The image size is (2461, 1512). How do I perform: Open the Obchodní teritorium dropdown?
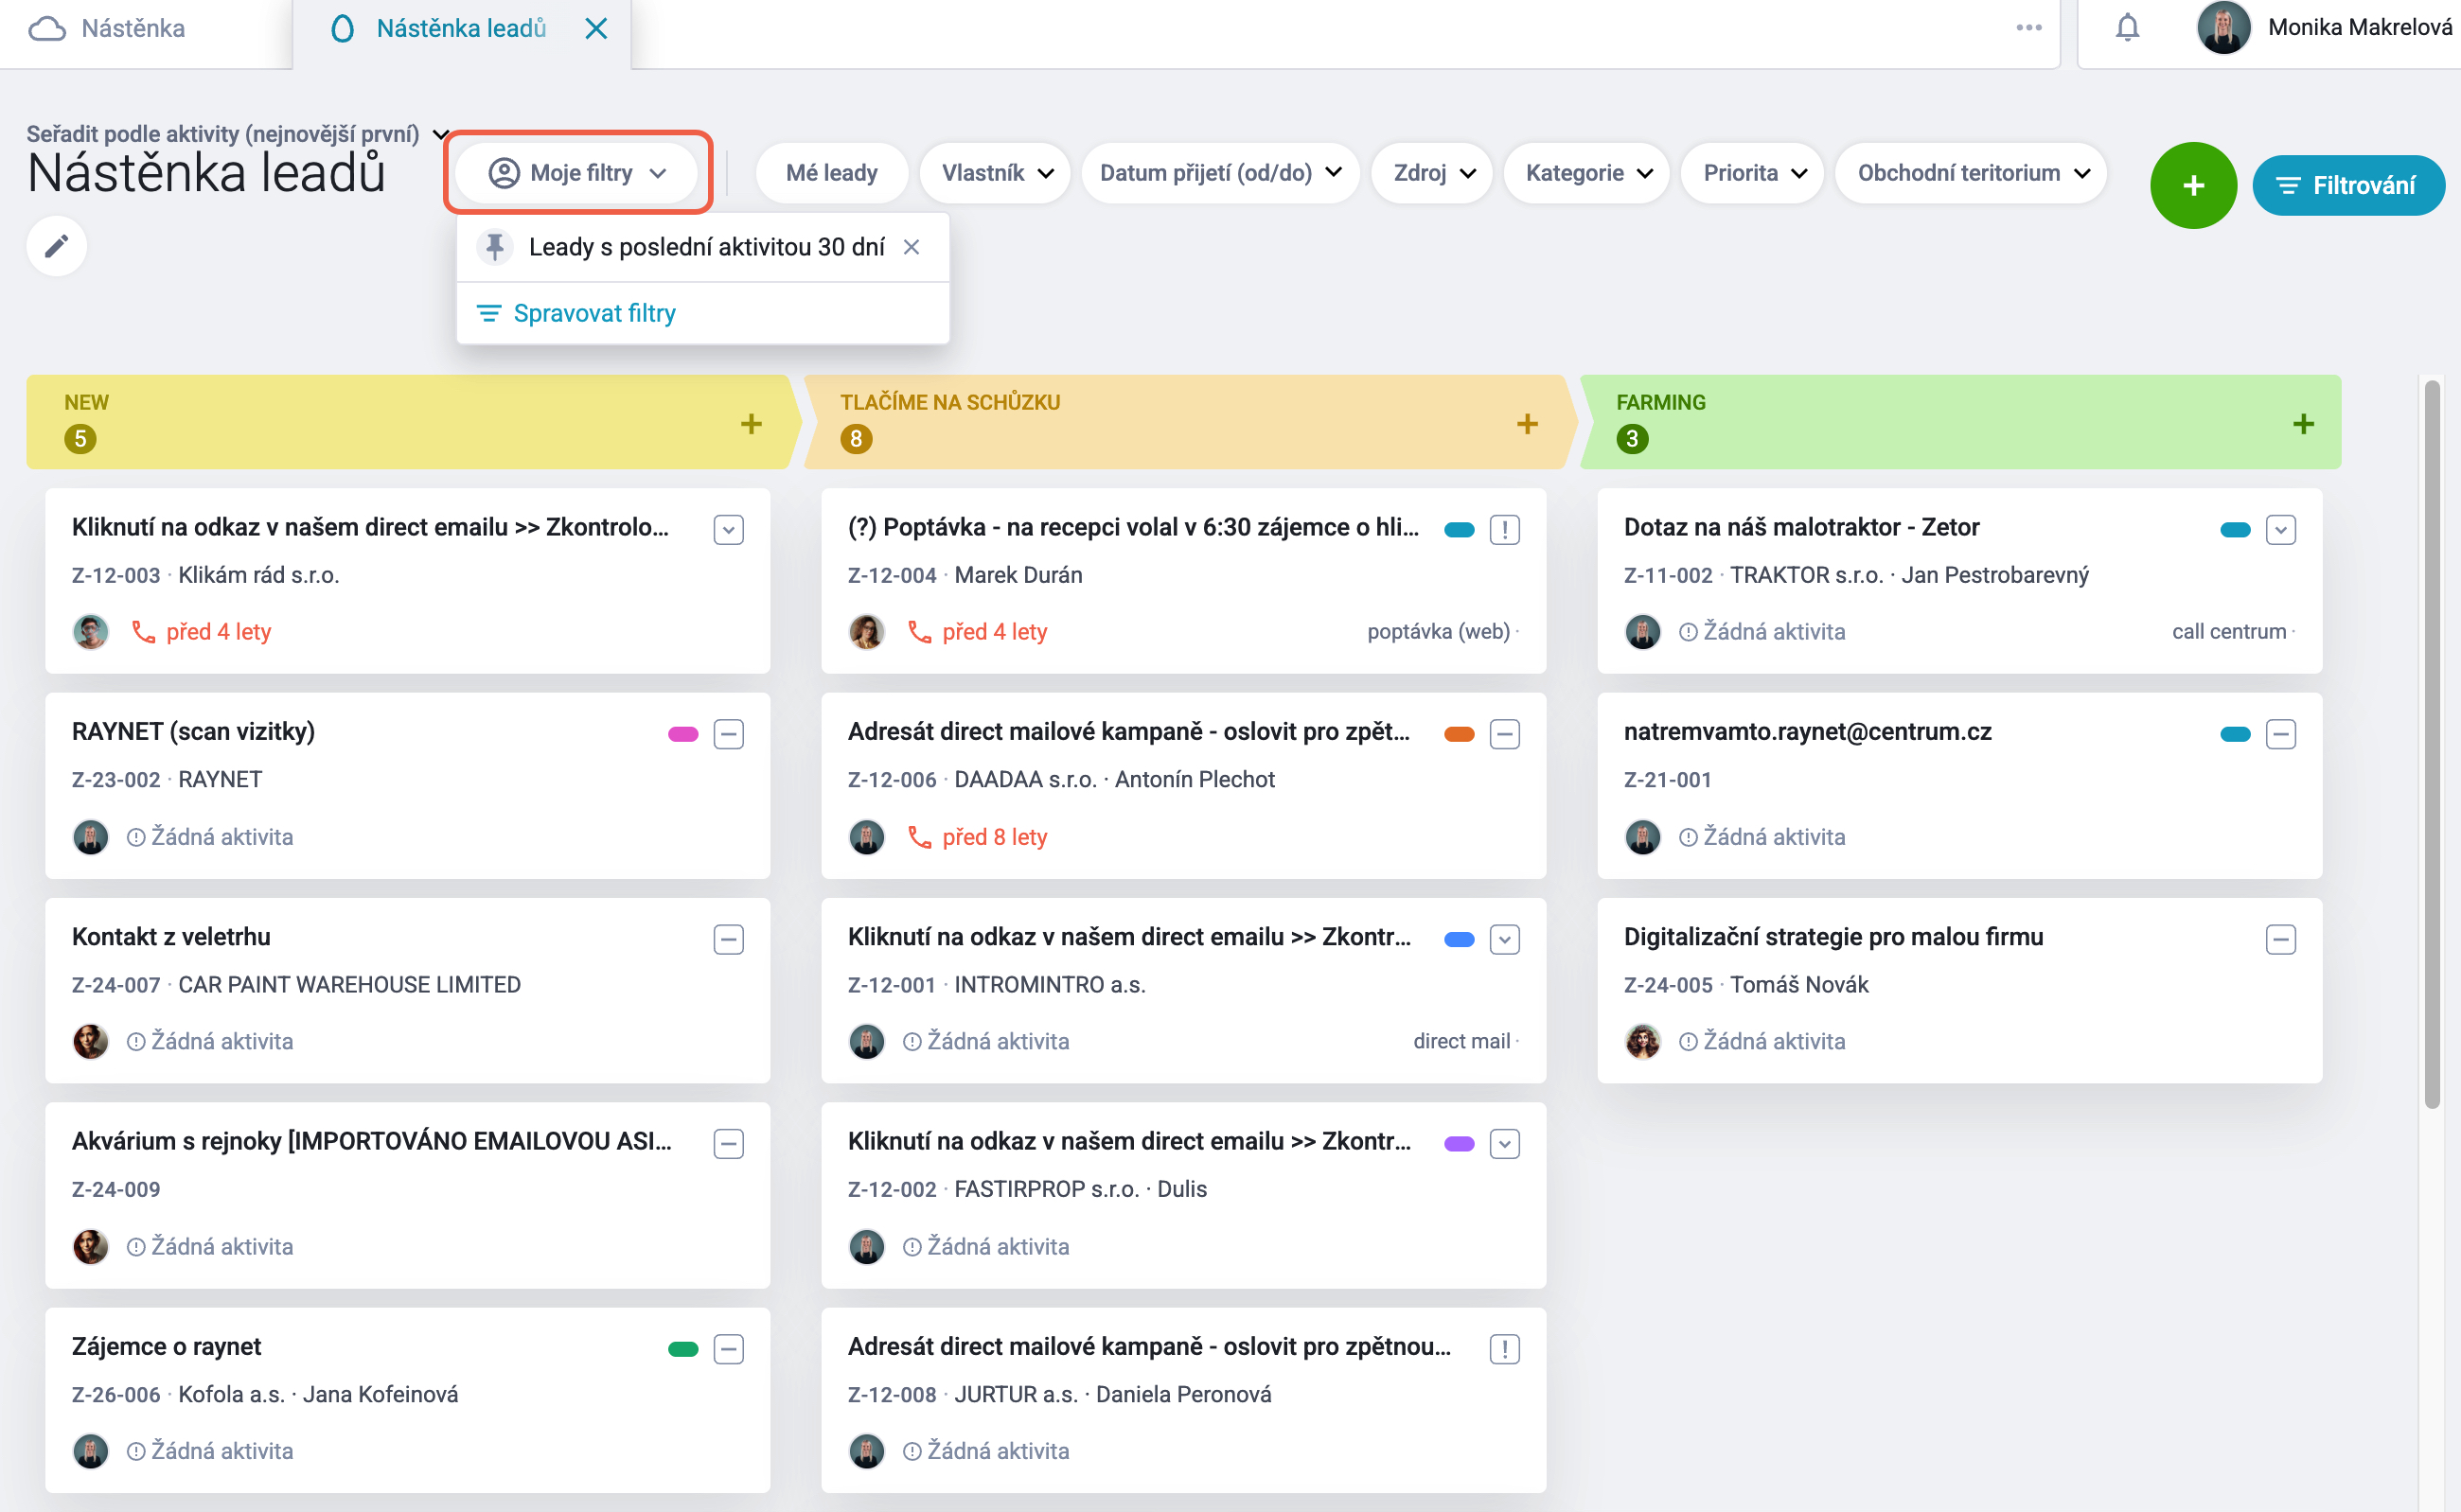1973,173
